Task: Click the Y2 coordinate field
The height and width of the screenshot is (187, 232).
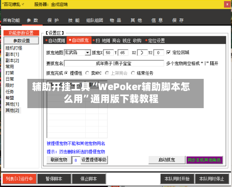Action: tap(159, 52)
